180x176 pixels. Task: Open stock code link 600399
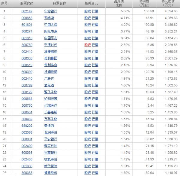[x=27, y=72]
